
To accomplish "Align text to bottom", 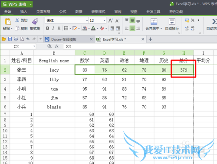I will point(138,21).
